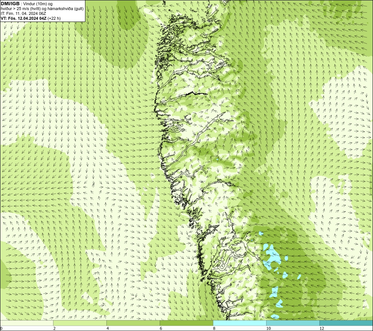Click the legend scale label "2"
Image resolution: width=373 pixels, height=331 pixels.
point(54,329)
